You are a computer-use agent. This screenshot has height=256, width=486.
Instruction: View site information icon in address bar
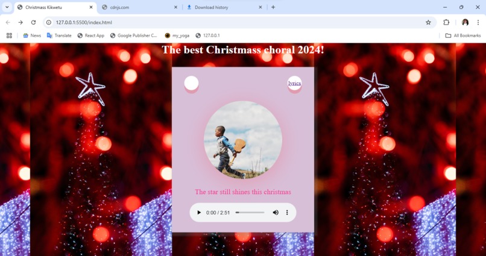point(49,22)
